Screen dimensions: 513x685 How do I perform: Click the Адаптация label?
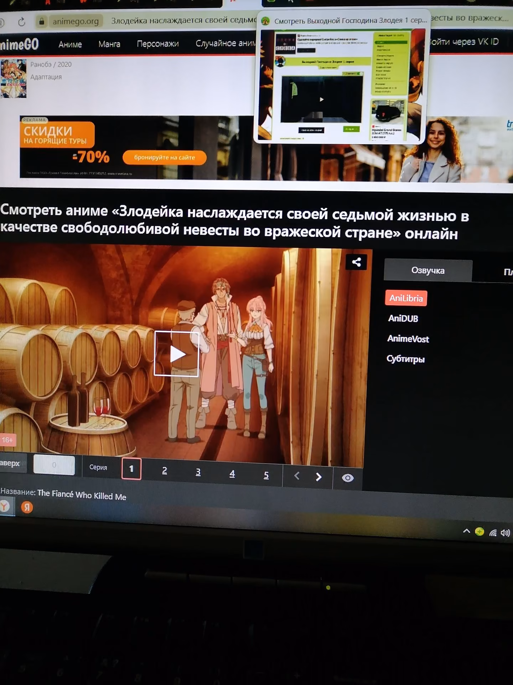pyautogui.click(x=46, y=77)
